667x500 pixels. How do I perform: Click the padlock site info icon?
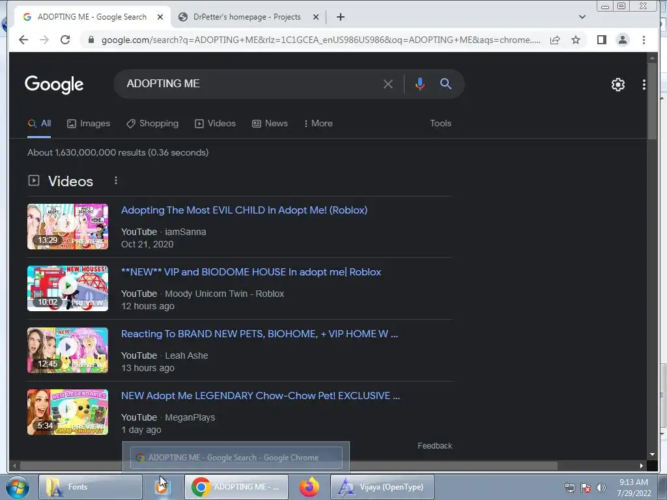pos(91,40)
